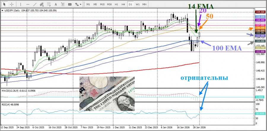Toggle the M1 timeframe on
Screen dimensions: 267x131
(x=88, y=4)
